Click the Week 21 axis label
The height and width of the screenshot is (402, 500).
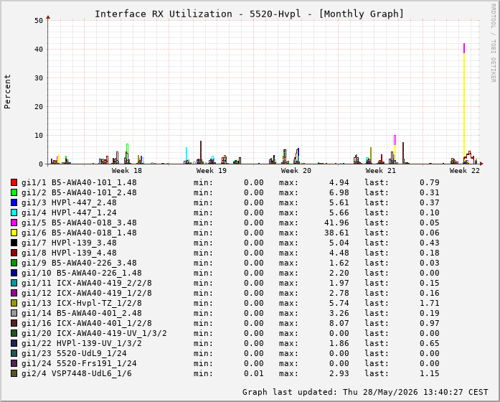tap(381, 171)
